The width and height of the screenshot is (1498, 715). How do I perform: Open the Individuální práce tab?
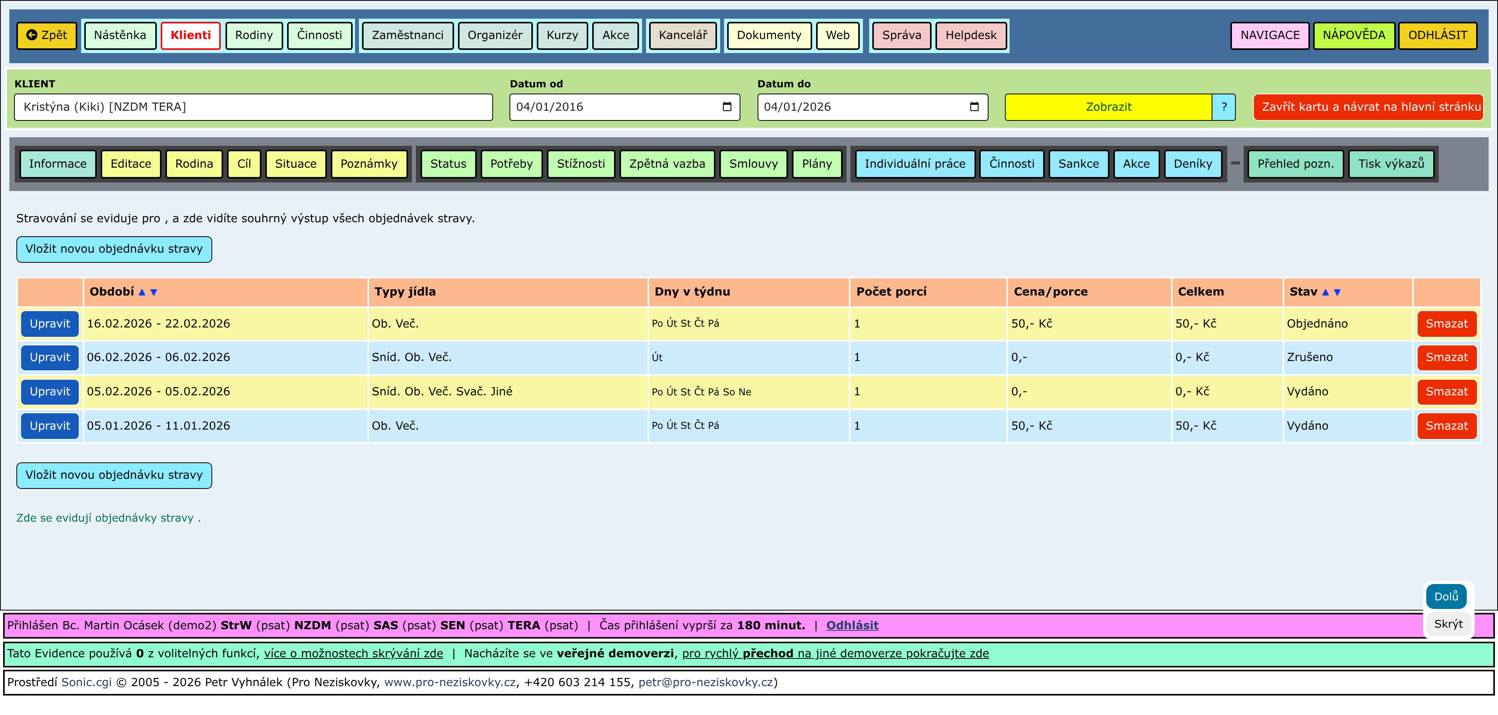pos(915,164)
